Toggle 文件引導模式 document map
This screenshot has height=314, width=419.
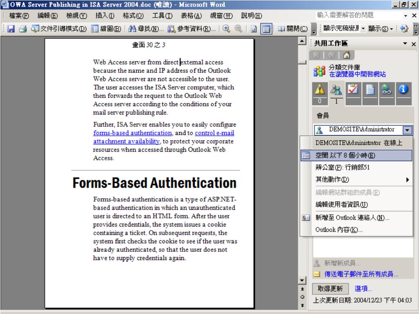point(59,29)
